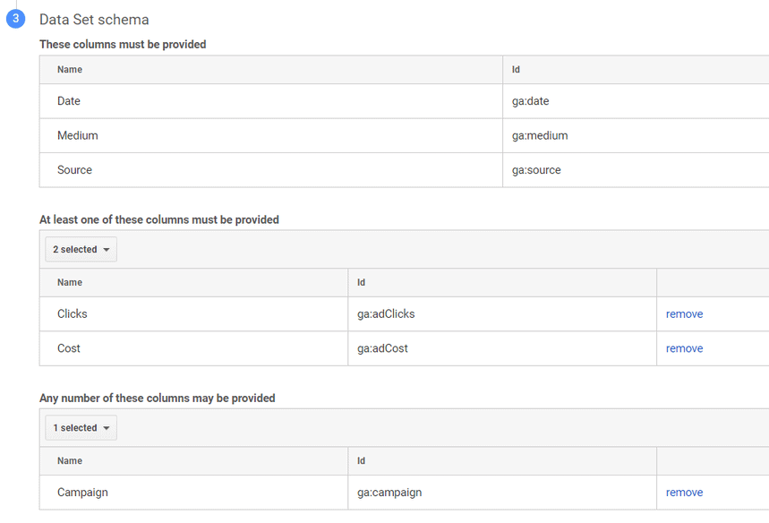Click Name header in required columns table

tap(70, 70)
